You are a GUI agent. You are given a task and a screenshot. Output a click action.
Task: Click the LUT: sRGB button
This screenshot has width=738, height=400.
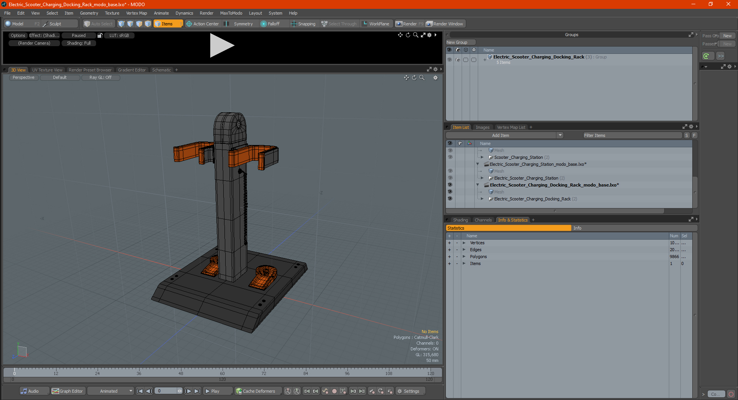coord(119,35)
